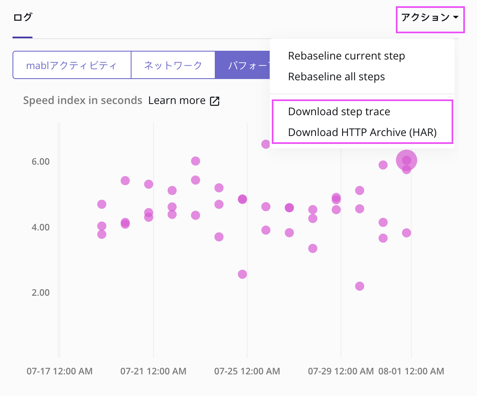Choose Rebaseline all steps option
This screenshot has width=477, height=396.
click(x=336, y=77)
